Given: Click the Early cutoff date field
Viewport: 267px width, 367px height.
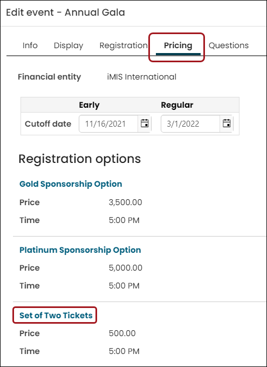Looking at the screenshot, I should (108, 123).
